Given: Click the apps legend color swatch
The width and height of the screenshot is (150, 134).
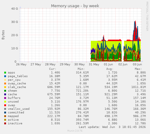Looking at the screenshot, I should pyautogui.click(x=5, y=73).
